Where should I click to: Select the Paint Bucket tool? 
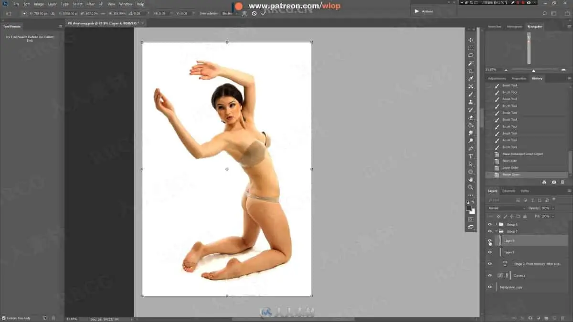pyautogui.click(x=471, y=125)
